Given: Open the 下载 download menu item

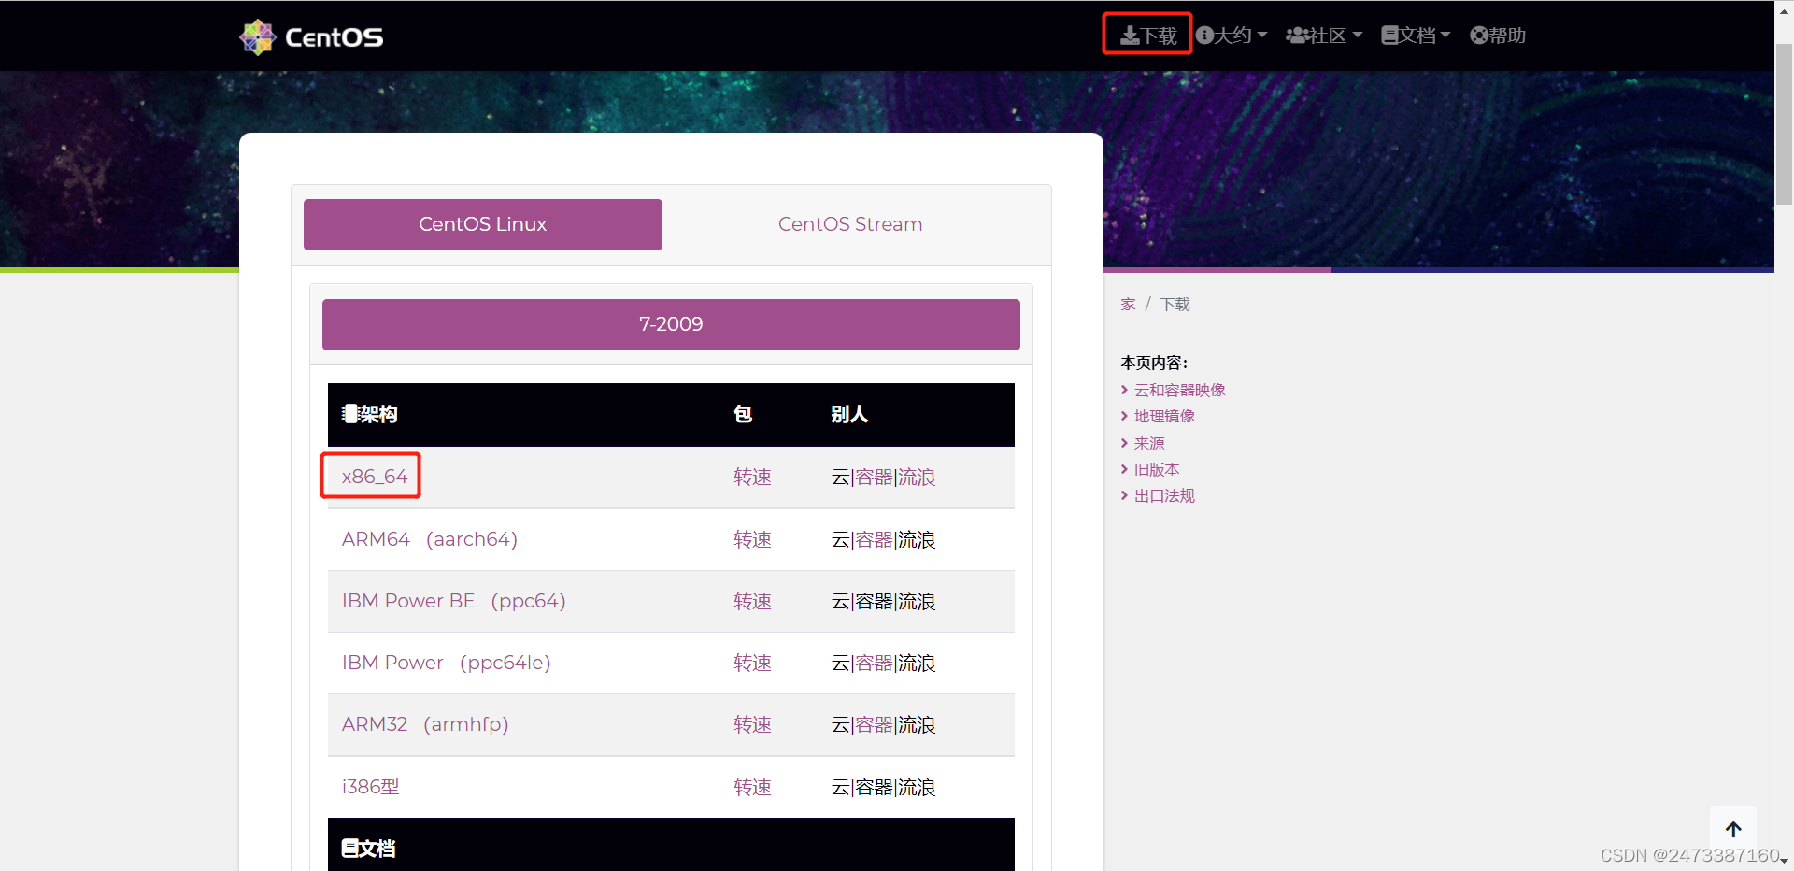Looking at the screenshot, I should coord(1148,36).
